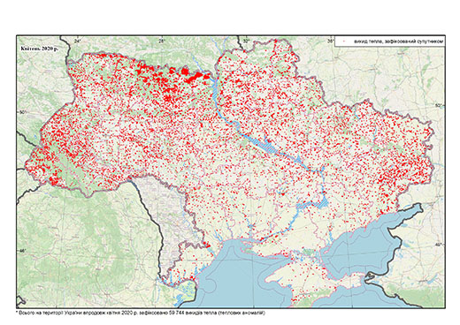Click the dense red fire cluster near northern border

188,74
